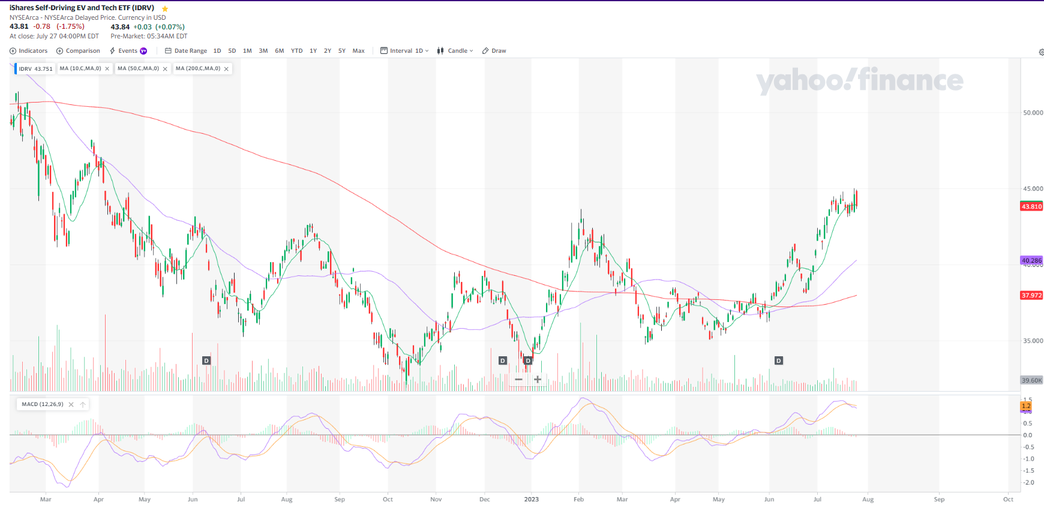Select the 1Y date range
This screenshot has height=511, width=1044.
coord(313,51)
